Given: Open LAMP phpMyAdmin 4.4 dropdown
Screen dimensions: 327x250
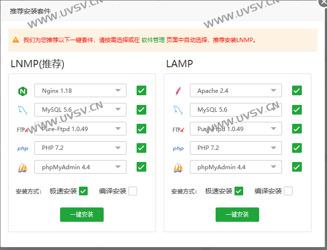Looking at the screenshot, I should point(236,167).
